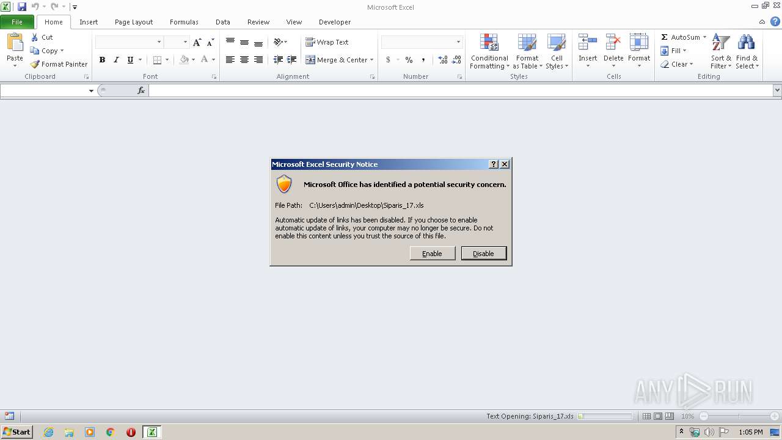
Task: Decrease indent in Alignment group
Action: point(278,60)
